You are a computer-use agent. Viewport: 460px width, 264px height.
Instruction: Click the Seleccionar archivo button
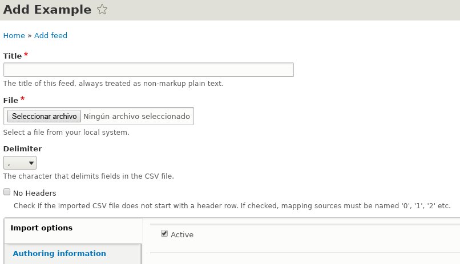click(44, 116)
